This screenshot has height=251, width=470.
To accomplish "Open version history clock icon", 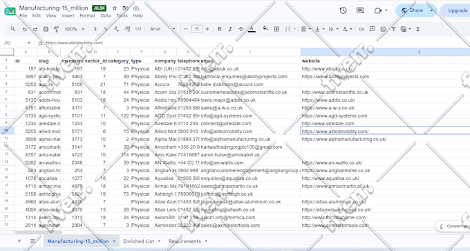I will tap(344, 10).
